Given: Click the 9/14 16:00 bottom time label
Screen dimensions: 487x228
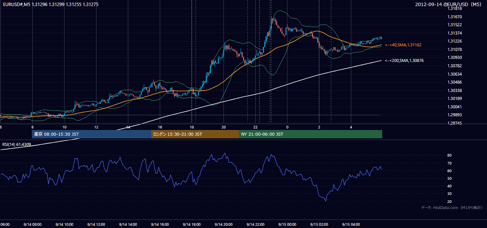Looking at the screenshot, I should click(x=160, y=225).
